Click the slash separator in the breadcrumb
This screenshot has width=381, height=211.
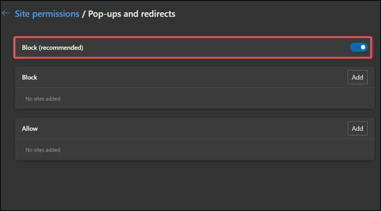pyautogui.click(x=84, y=14)
